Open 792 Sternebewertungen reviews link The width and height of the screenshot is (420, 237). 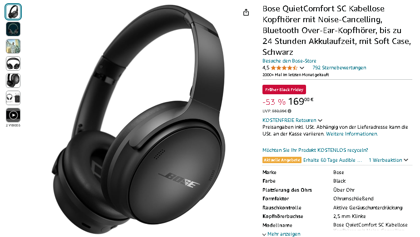coord(339,68)
